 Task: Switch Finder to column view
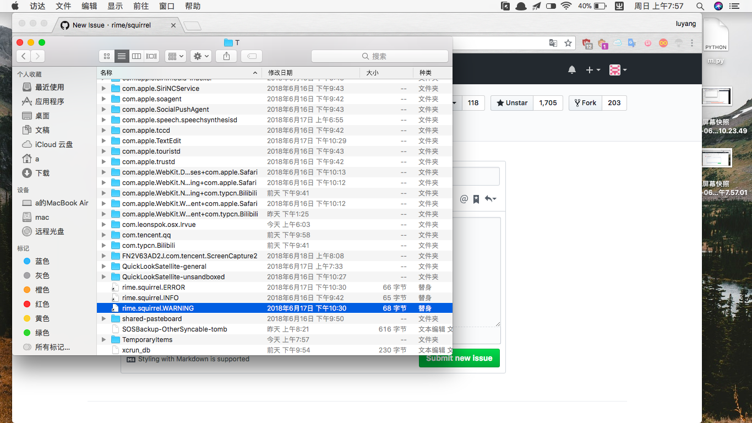137,56
